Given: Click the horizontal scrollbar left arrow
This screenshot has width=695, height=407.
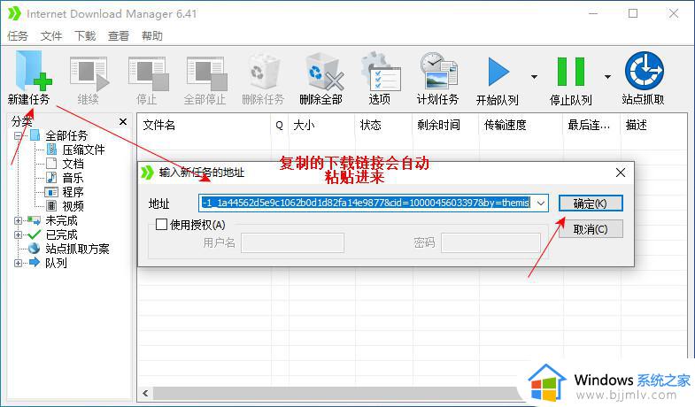Looking at the screenshot, I should click(x=145, y=393).
